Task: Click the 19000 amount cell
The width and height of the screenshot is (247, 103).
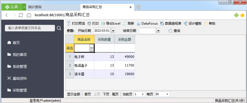Action: 125,74
